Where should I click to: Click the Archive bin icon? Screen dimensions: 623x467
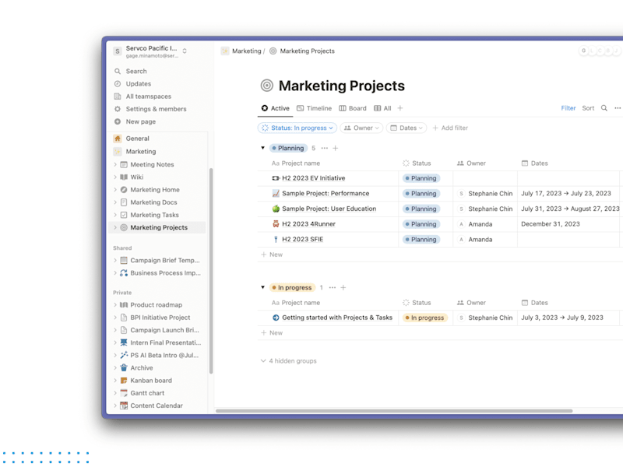click(x=124, y=367)
